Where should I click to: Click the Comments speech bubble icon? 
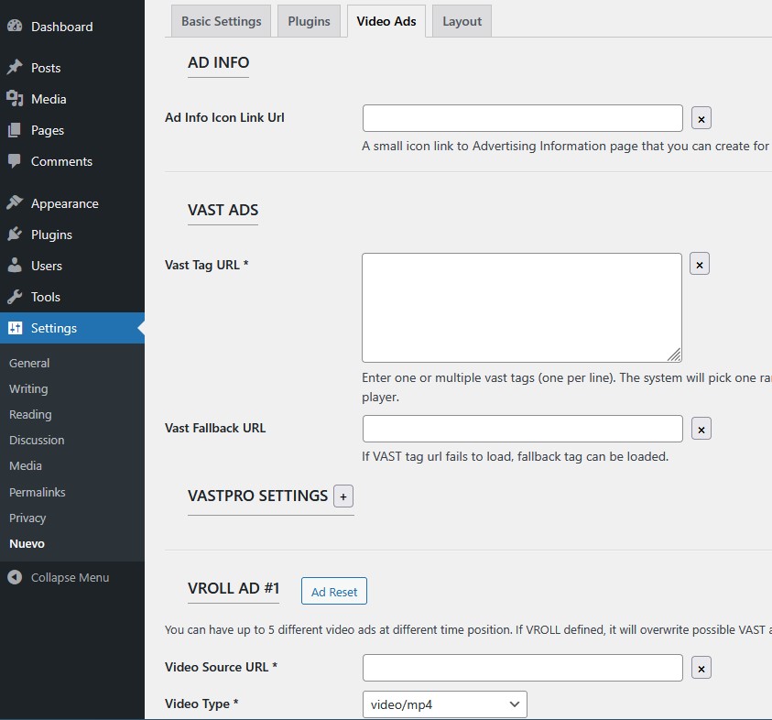click(x=15, y=161)
